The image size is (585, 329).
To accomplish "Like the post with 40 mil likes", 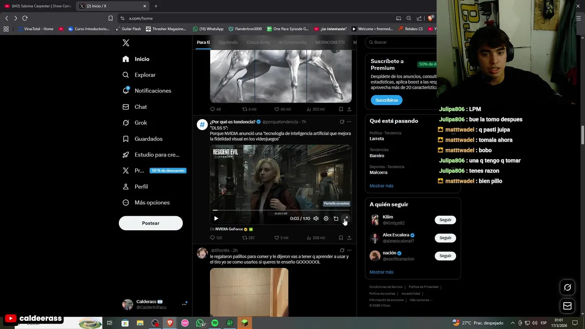I will click(282, 109).
